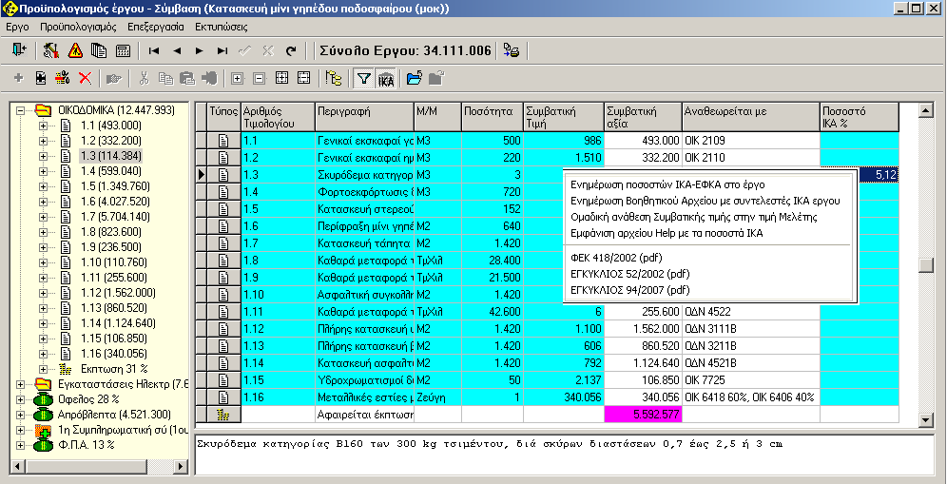The height and width of the screenshot is (484, 947).
Task: Click the red X delete icon
Action: pyautogui.click(x=86, y=79)
